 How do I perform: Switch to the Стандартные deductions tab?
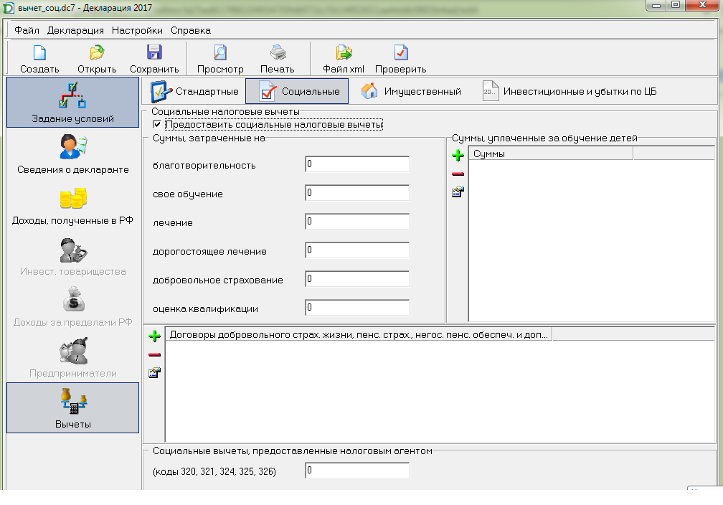[194, 91]
